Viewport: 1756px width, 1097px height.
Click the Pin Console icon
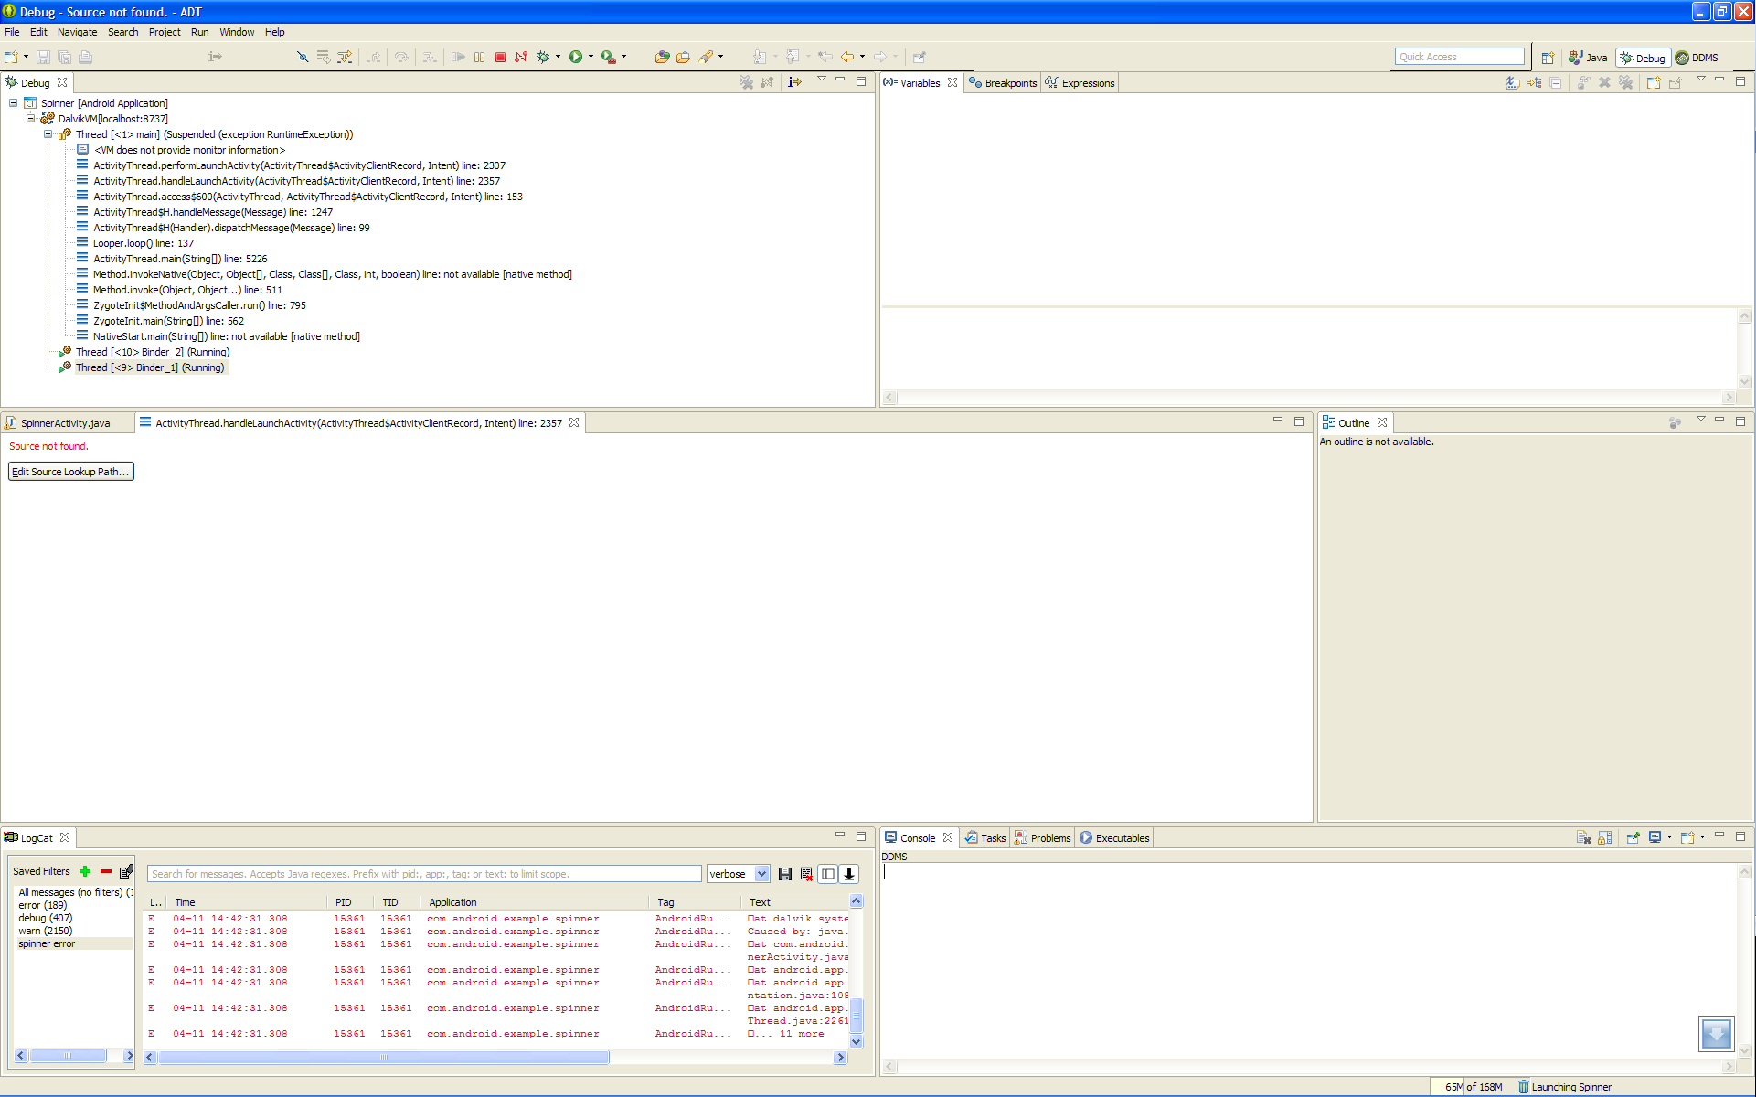click(x=1633, y=837)
